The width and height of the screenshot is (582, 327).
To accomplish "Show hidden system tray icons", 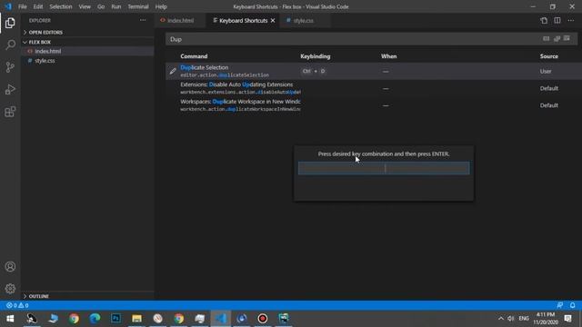I will 501,319.
